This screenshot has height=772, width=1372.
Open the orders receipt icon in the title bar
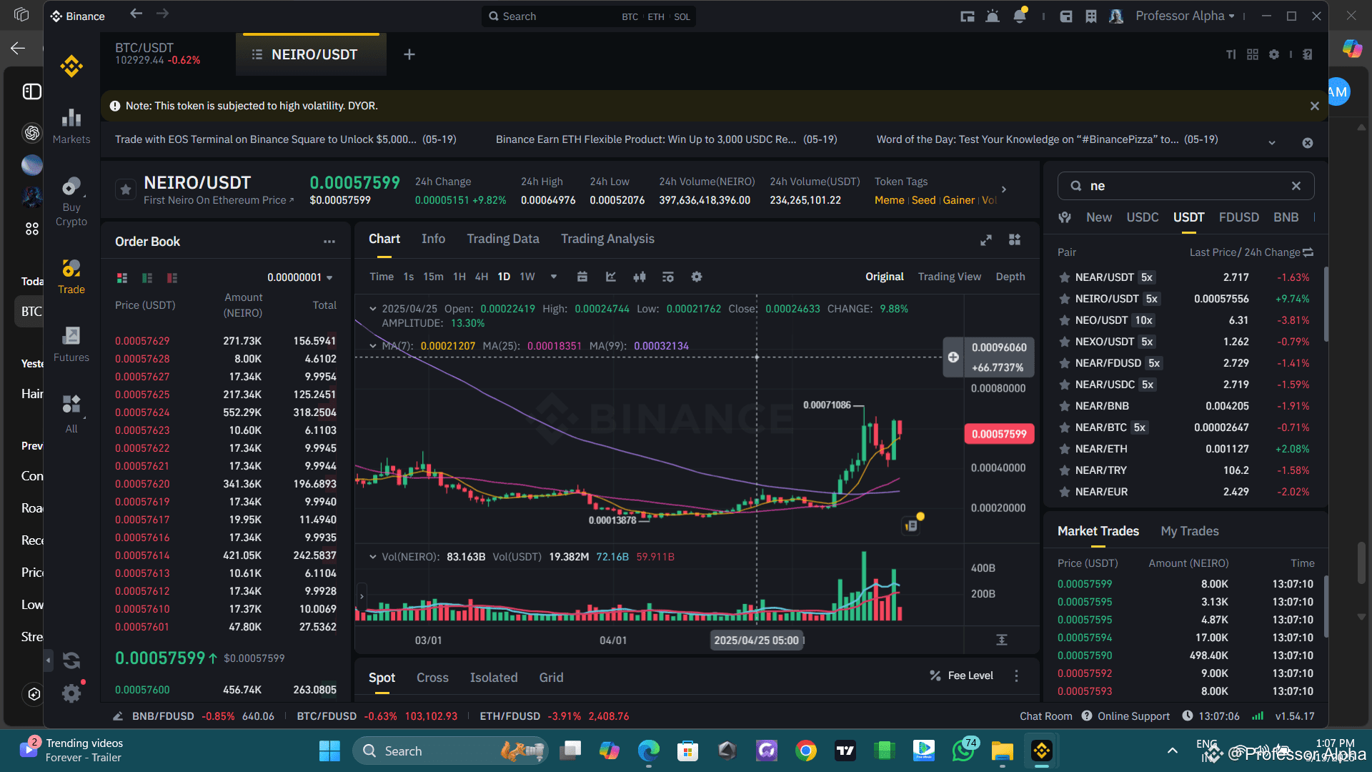[x=1091, y=16]
